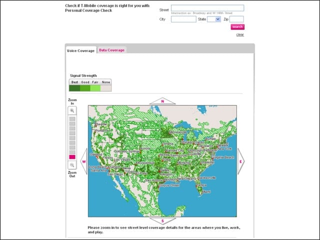
Task: Focus the City input field
Action: pyautogui.click(x=183, y=19)
